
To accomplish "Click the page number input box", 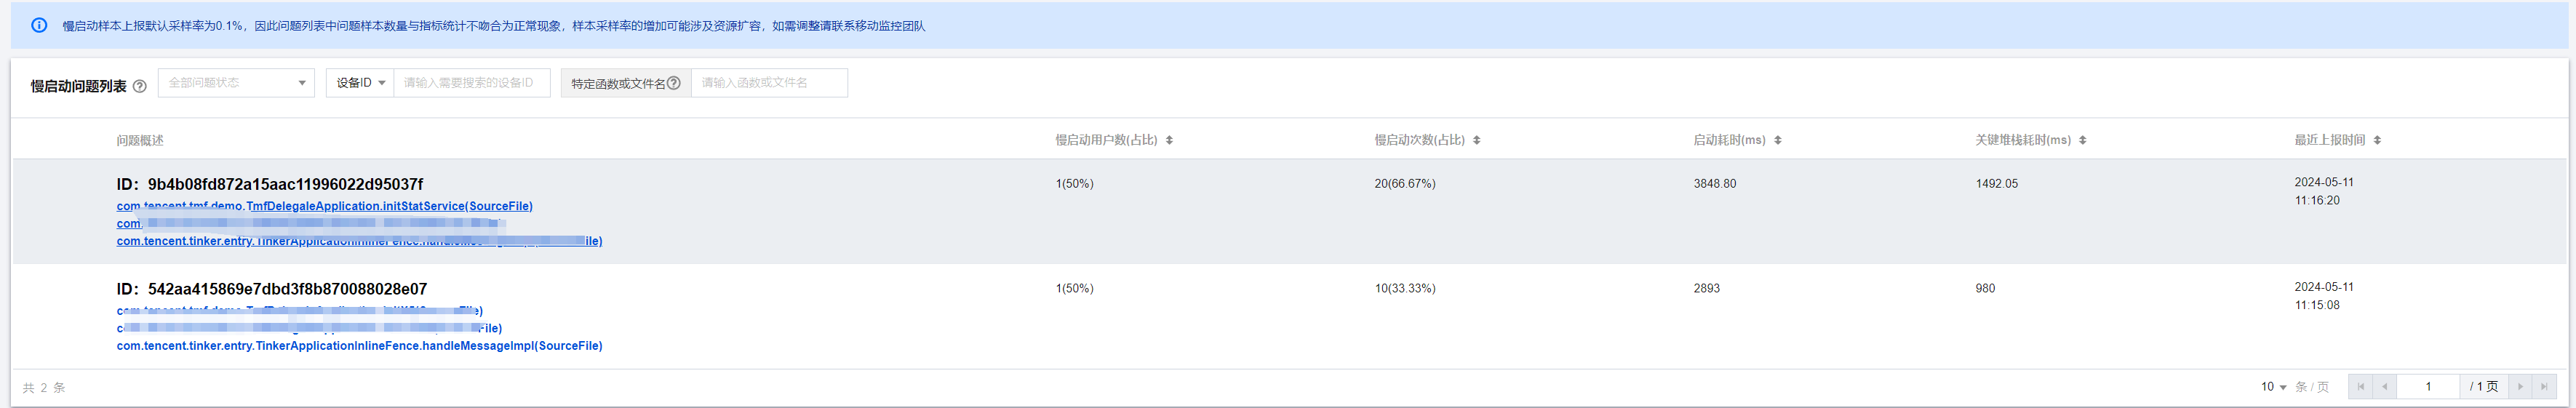I will (x=2428, y=387).
